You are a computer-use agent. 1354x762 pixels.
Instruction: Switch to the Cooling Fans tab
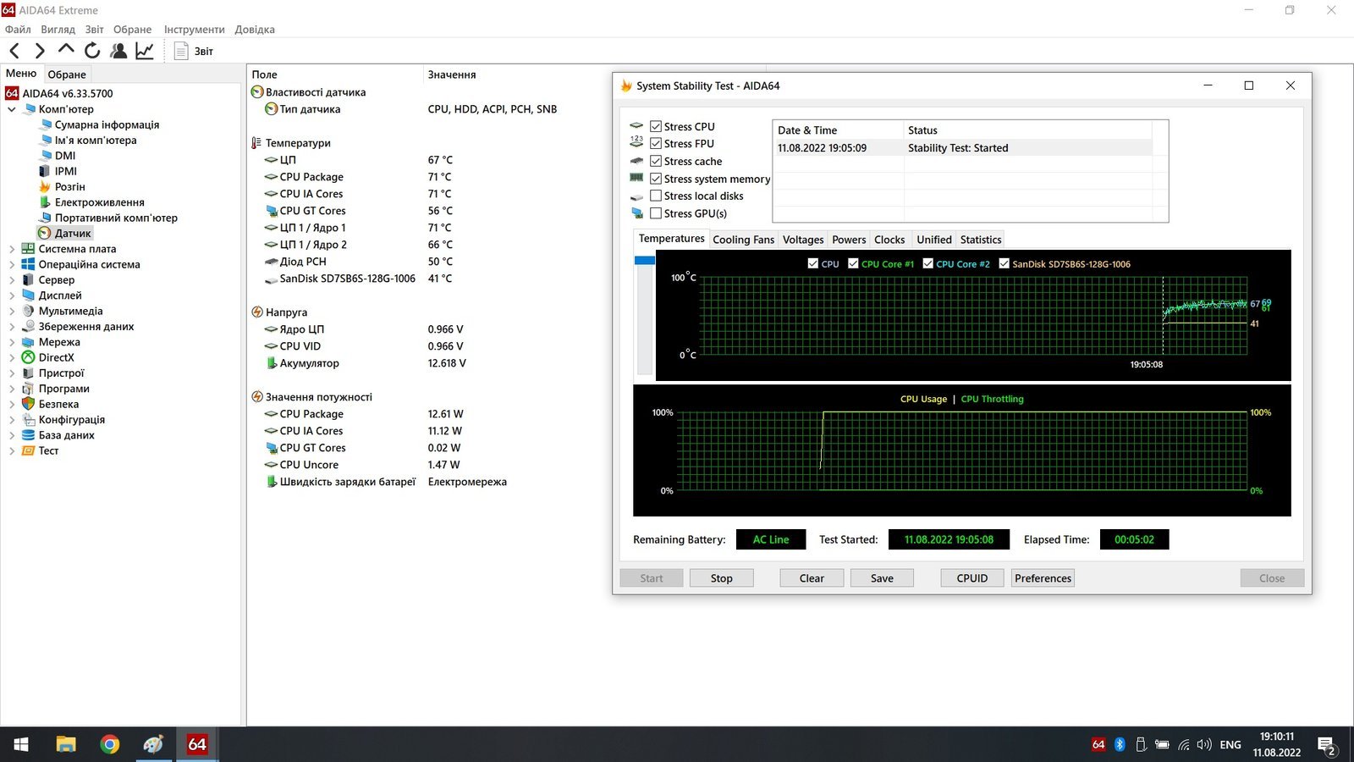pyautogui.click(x=743, y=240)
